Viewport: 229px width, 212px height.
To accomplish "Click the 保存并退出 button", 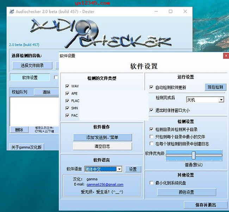I will 206,205.
